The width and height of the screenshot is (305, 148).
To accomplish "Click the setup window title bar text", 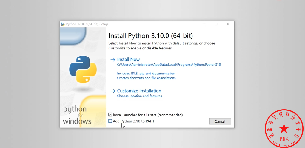I will coord(87,24).
